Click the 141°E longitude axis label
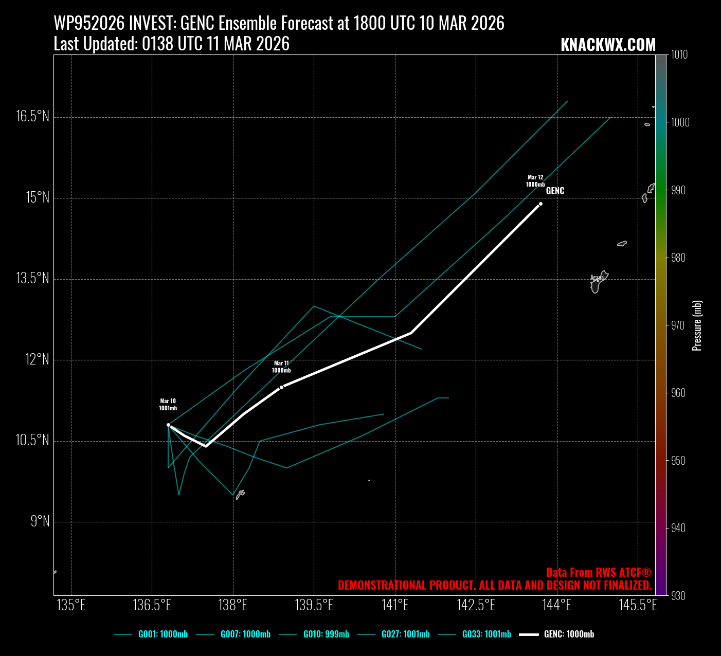The height and width of the screenshot is (656, 721). [x=395, y=605]
